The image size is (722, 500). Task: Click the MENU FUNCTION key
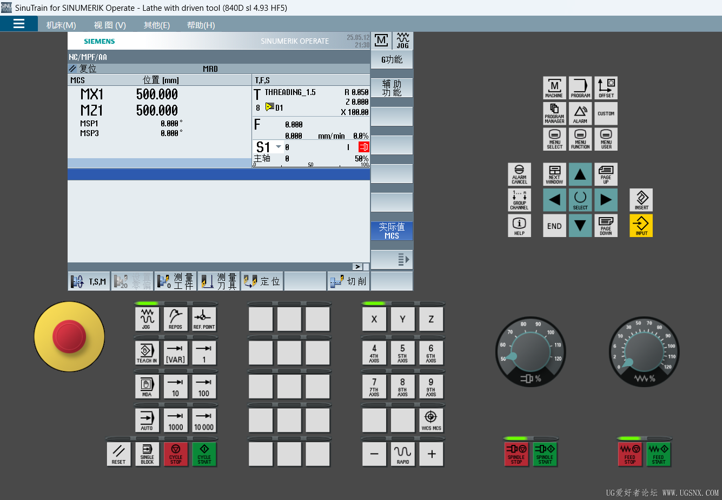click(580, 139)
